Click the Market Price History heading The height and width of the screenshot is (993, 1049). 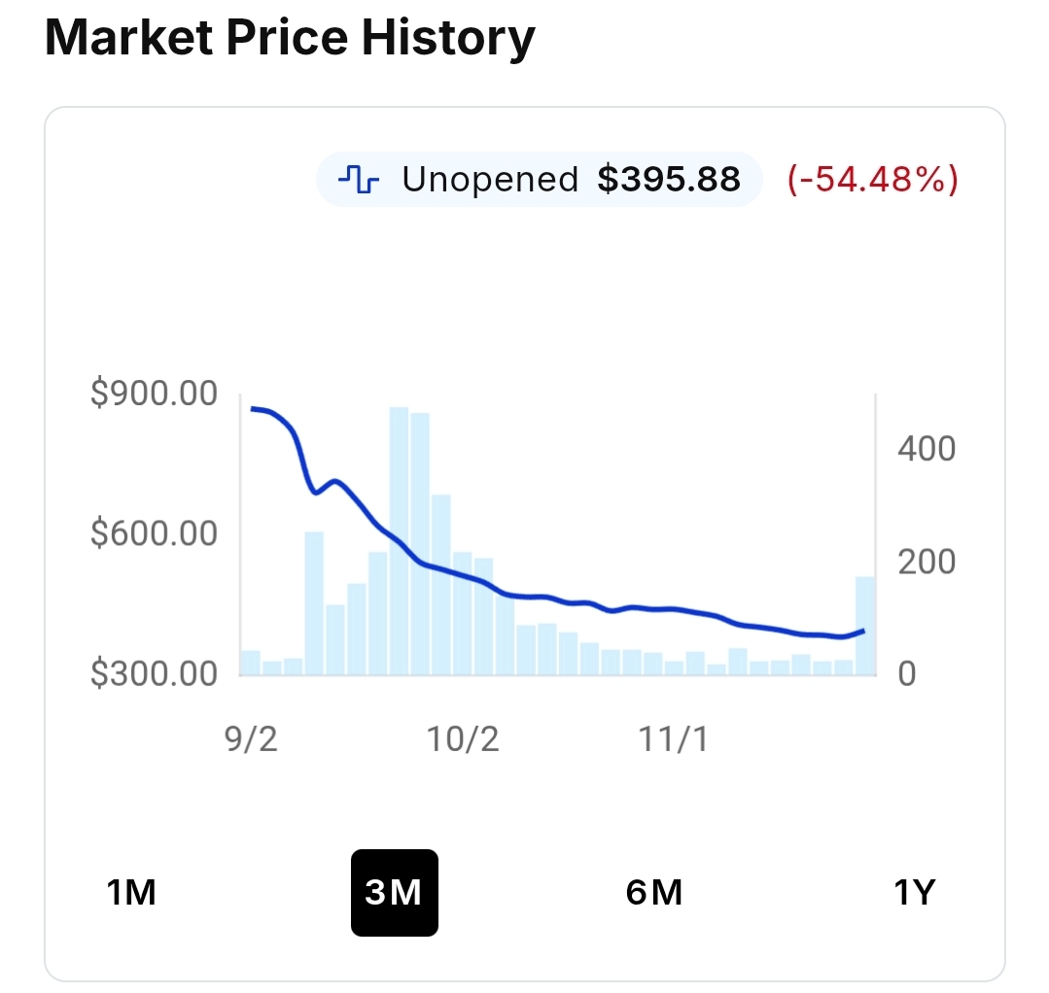pyautogui.click(x=290, y=39)
